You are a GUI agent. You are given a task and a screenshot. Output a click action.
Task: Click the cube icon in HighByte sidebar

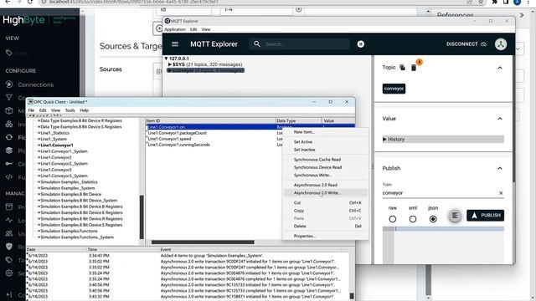(9, 111)
